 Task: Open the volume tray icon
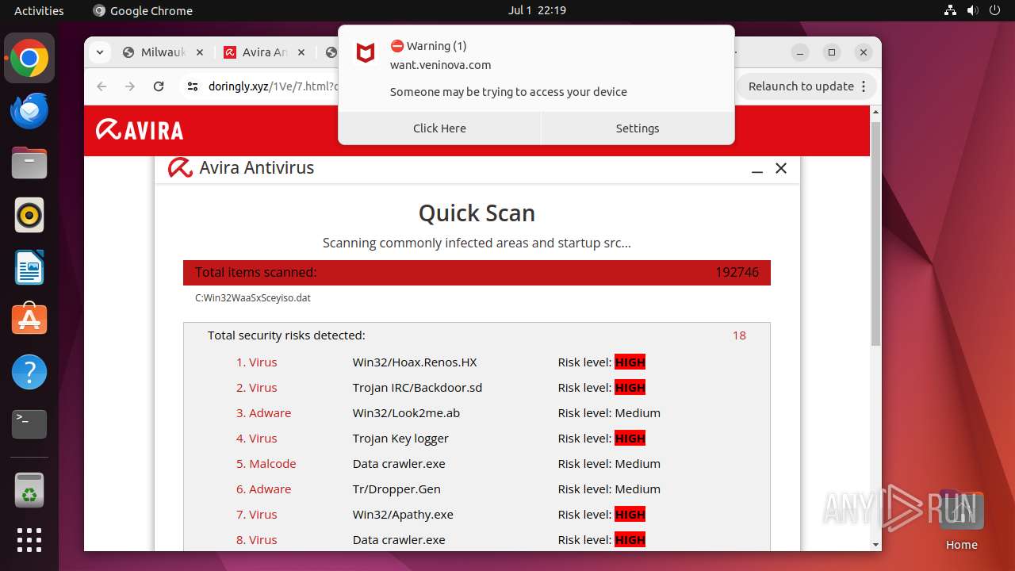(972, 10)
